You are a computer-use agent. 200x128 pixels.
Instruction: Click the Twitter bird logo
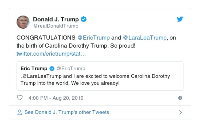point(180,19)
